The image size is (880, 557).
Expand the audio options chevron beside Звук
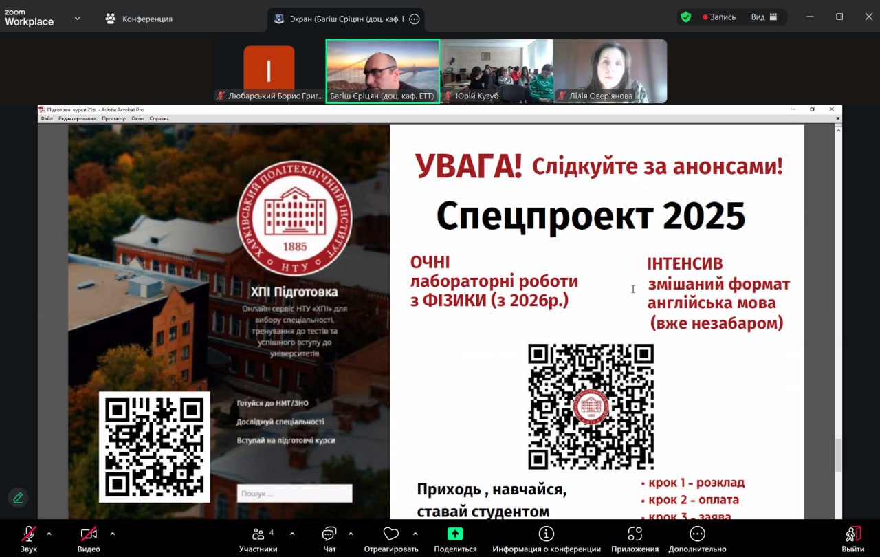coord(49,534)
